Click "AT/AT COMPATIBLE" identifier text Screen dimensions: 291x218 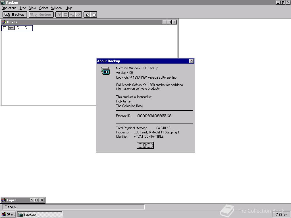pyautogui.click(x=149, y=137)
